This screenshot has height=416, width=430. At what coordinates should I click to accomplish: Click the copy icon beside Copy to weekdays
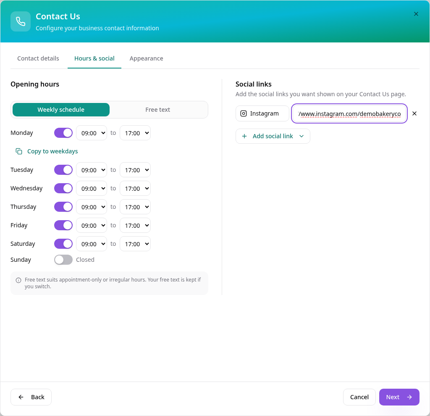[19, 151]
